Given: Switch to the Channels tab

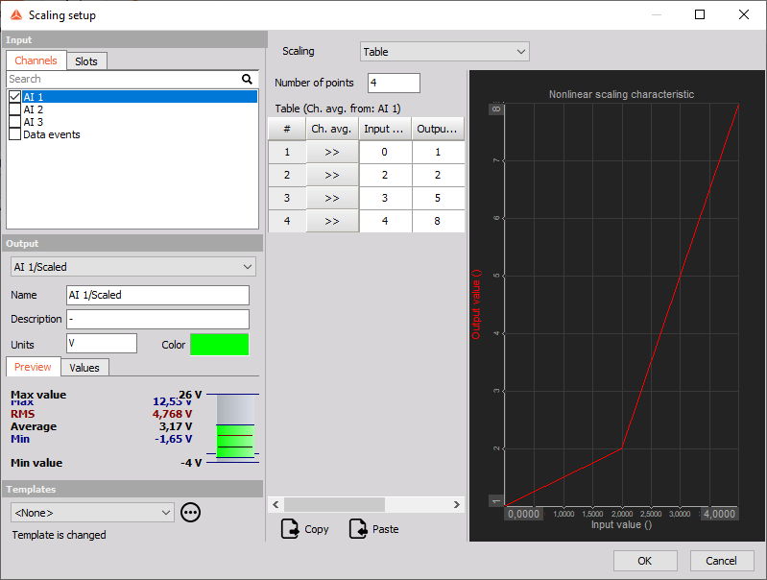Looking at the screenshot, I should coord(36,60).
